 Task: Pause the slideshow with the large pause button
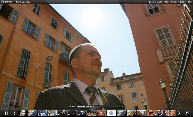pos(6,113)
